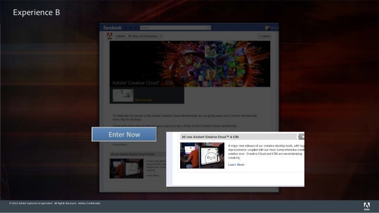This screenshot has height=213, width=379.
Task: Click the dimmed 'All new Adobe Creative Cloud' heading
Action: pyautogui.click(x=132, y=154)
